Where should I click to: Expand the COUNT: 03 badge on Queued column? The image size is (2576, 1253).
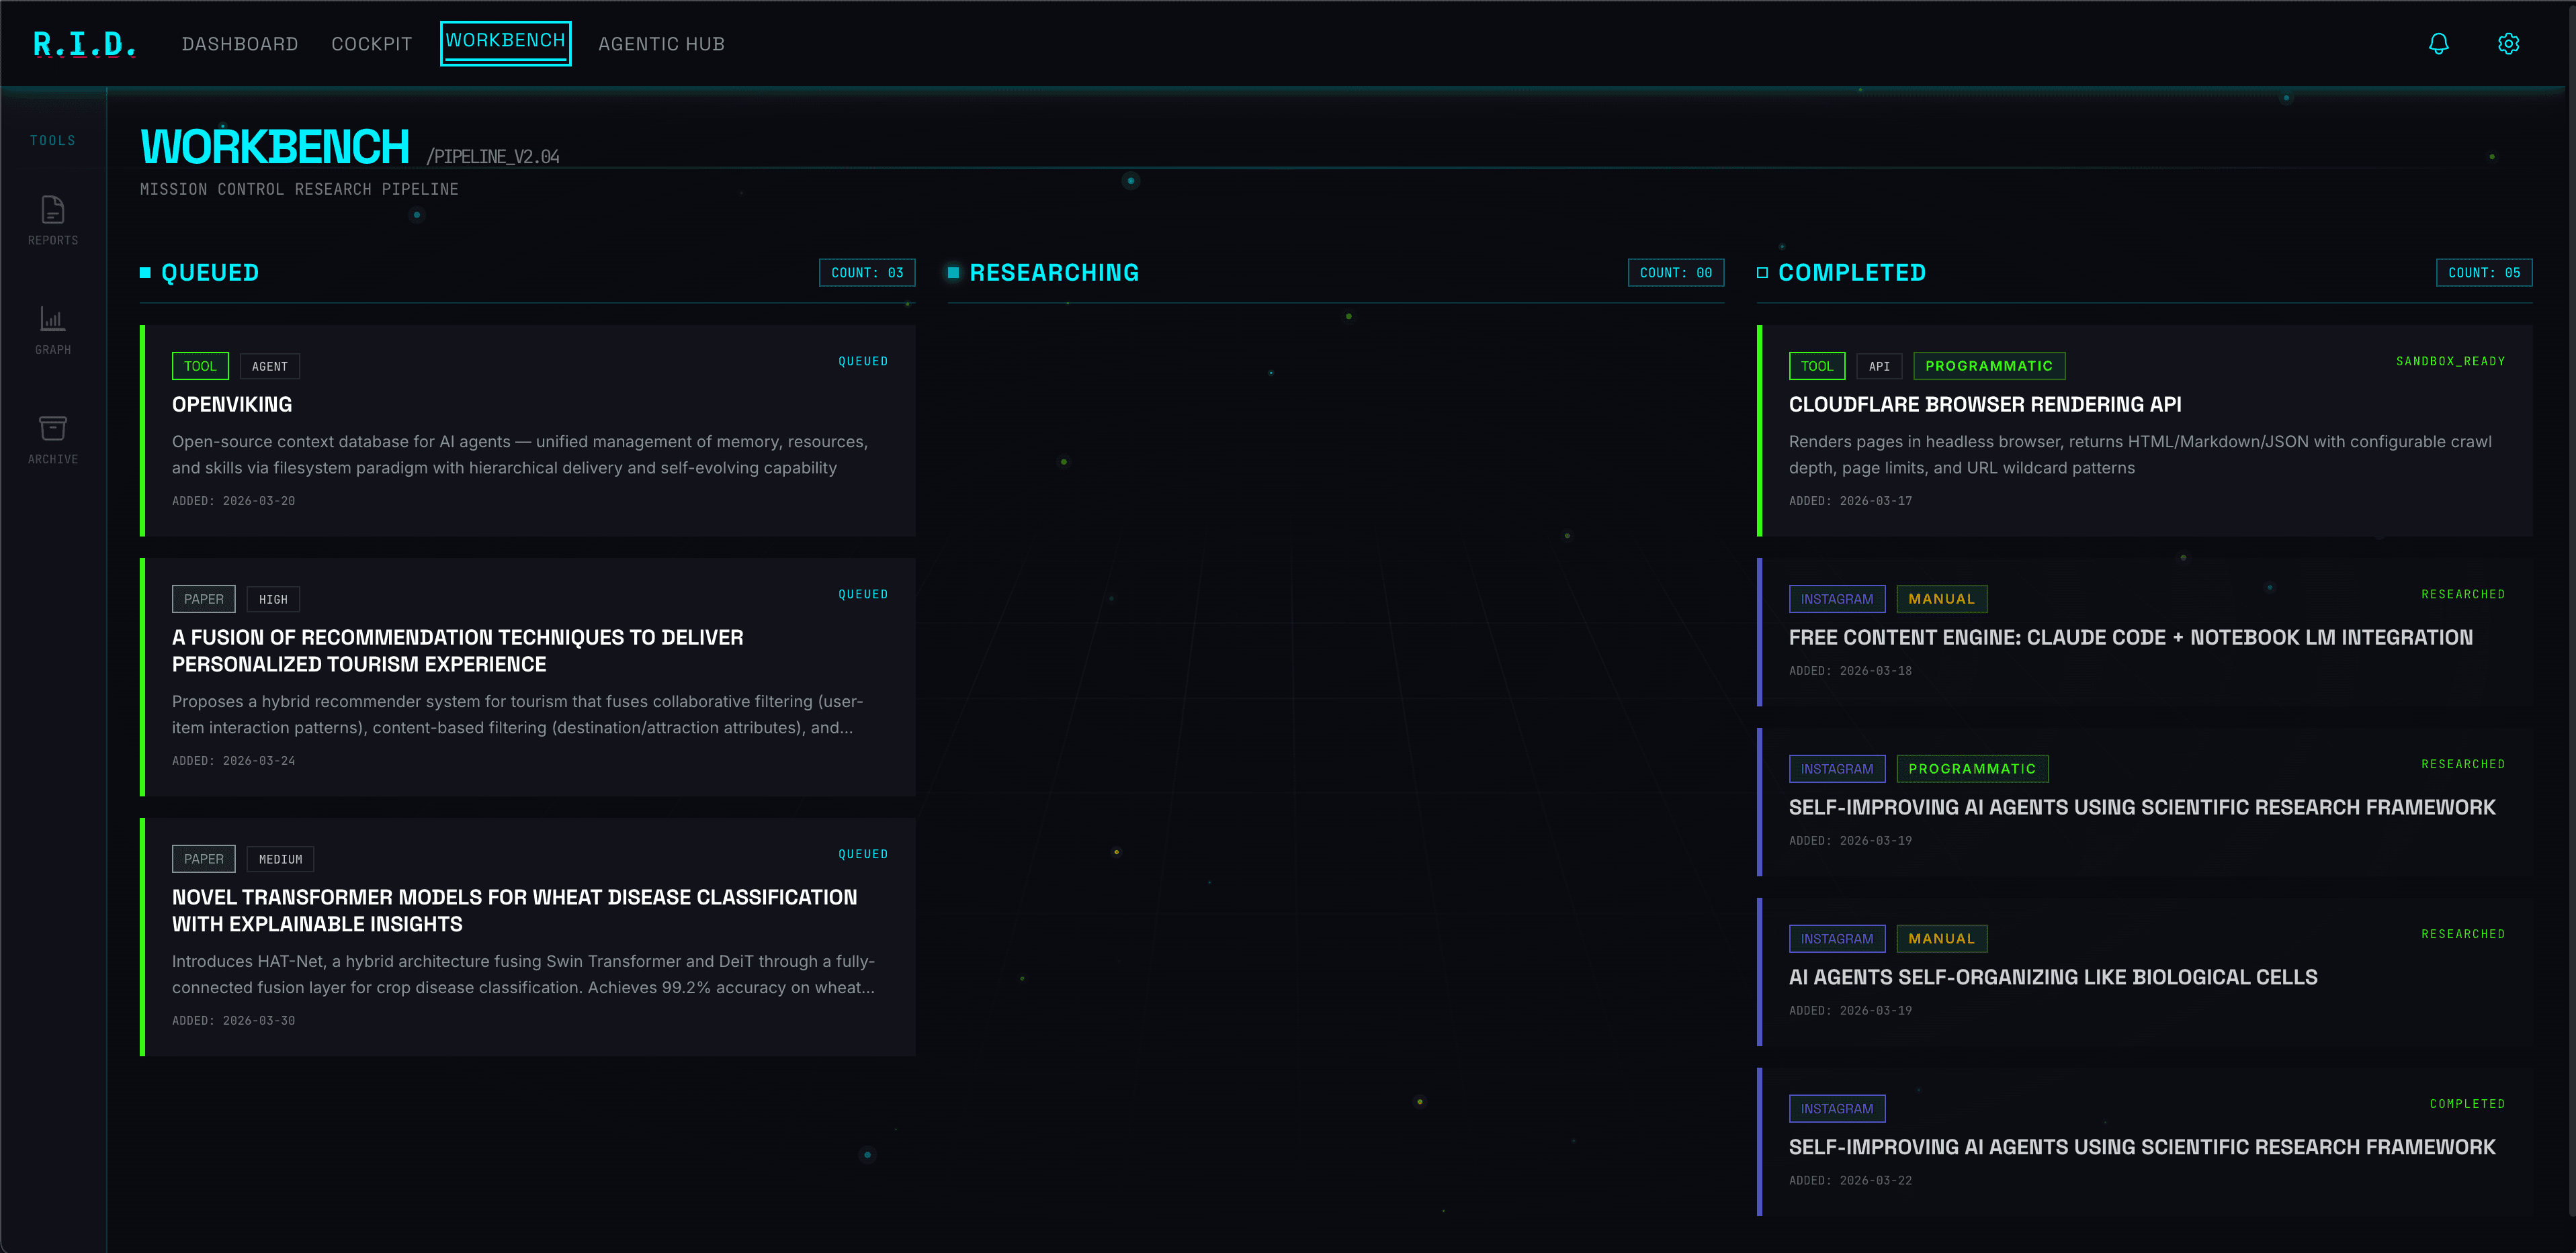point(867,272)
